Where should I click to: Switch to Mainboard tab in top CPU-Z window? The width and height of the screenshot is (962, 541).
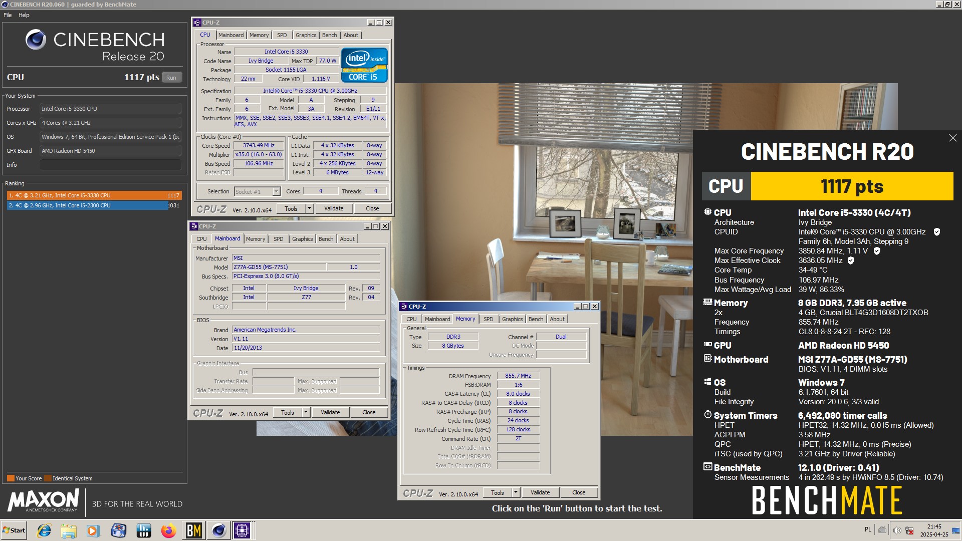pyautogui.click(x=231, y=35)
